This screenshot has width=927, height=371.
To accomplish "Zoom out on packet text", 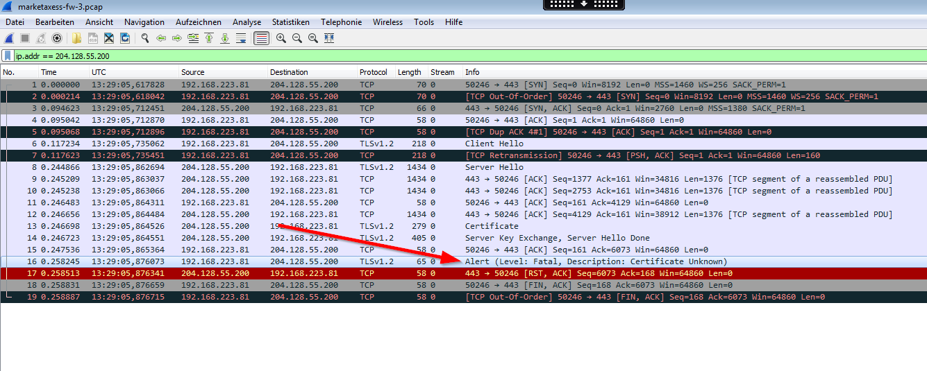I will pos(297,38).
